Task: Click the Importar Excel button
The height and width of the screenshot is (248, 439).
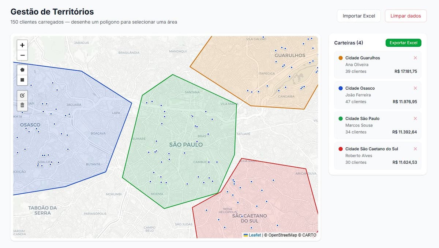Action: 359,16
